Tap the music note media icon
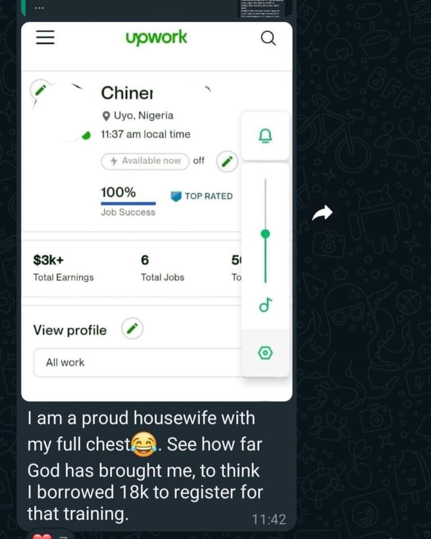The image size is (431, 539). 265,305
